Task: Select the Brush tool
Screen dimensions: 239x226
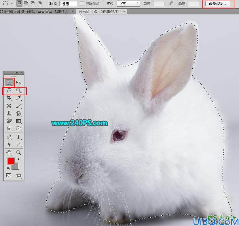Action: [x=19, y=106]
